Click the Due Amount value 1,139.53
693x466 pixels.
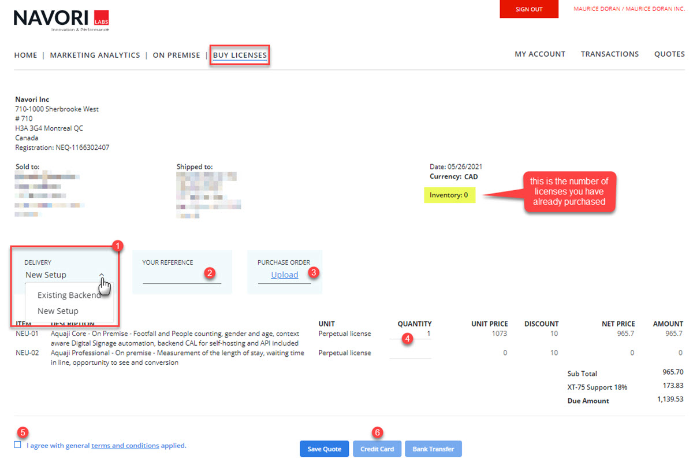pyautogui.click(x=670, y=400)
